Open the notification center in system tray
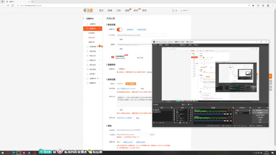Image resolution: width=276 pixels, height=155 pixels. click(273, 153)
